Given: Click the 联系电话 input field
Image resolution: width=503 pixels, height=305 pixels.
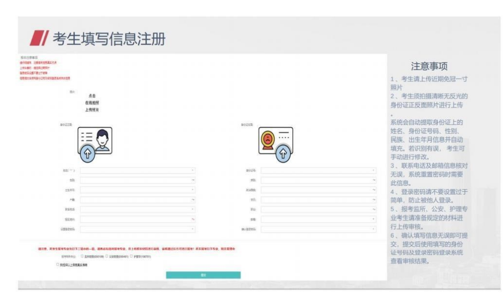Looking at the screenshot, I should [x=138, y=209].
